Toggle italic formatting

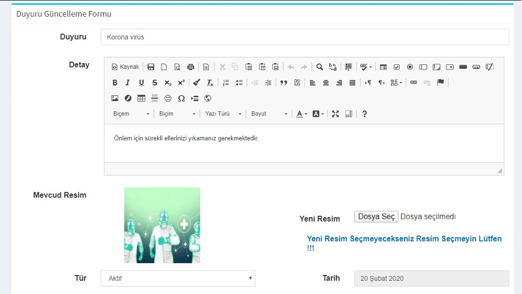click(x=128, y=83)
